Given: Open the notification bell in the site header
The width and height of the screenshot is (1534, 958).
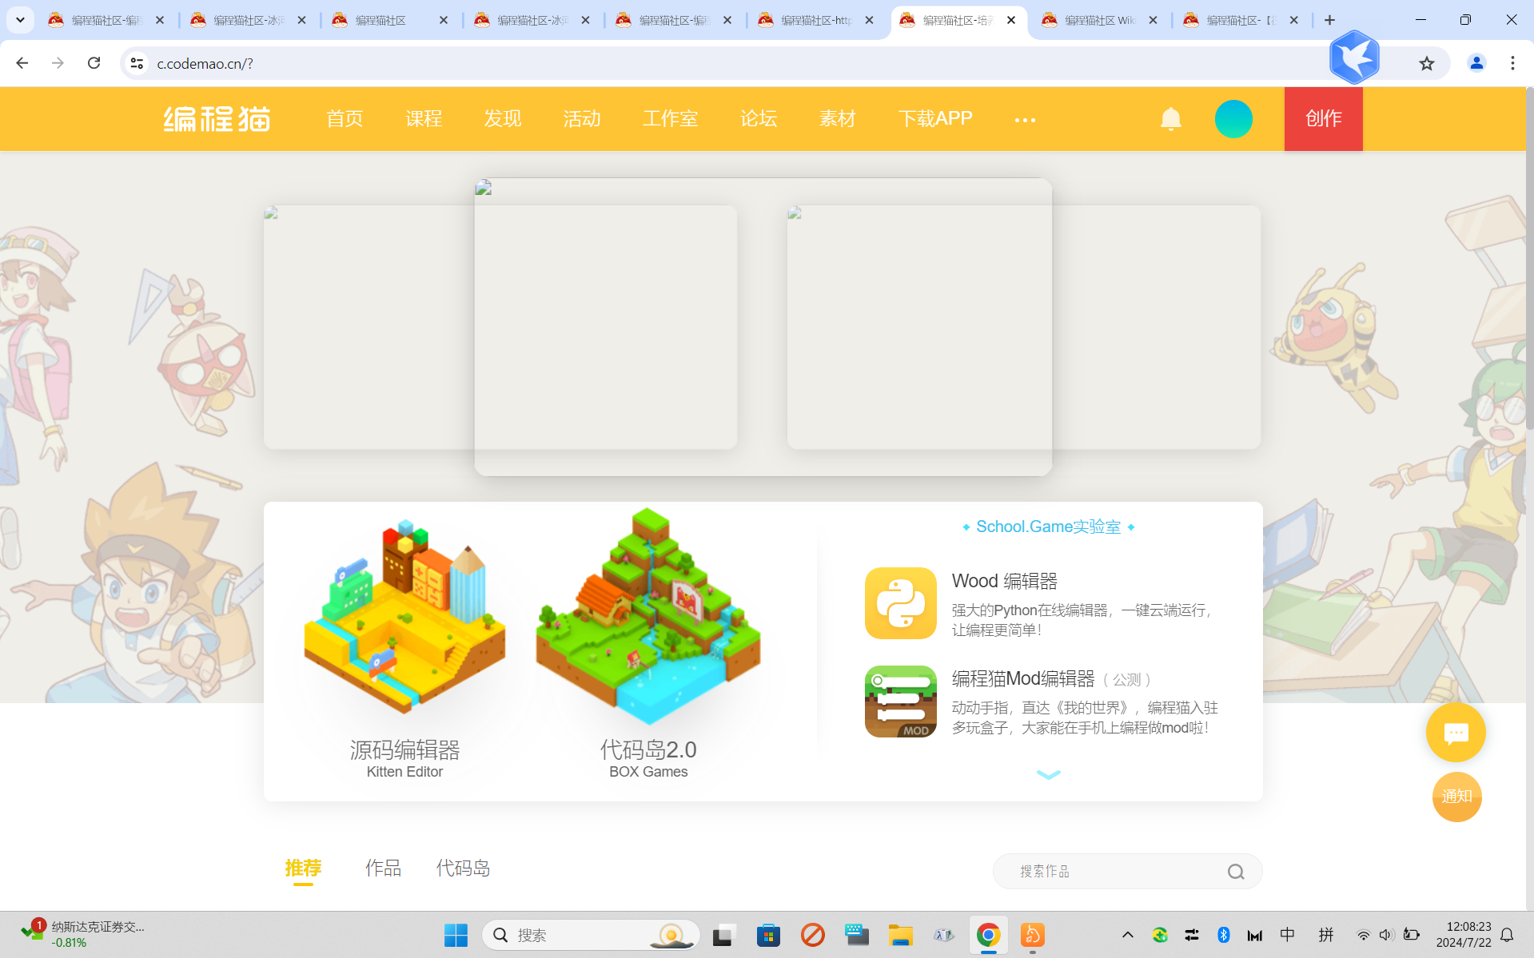Looking at the screenshot, I should click(1170, 119).
